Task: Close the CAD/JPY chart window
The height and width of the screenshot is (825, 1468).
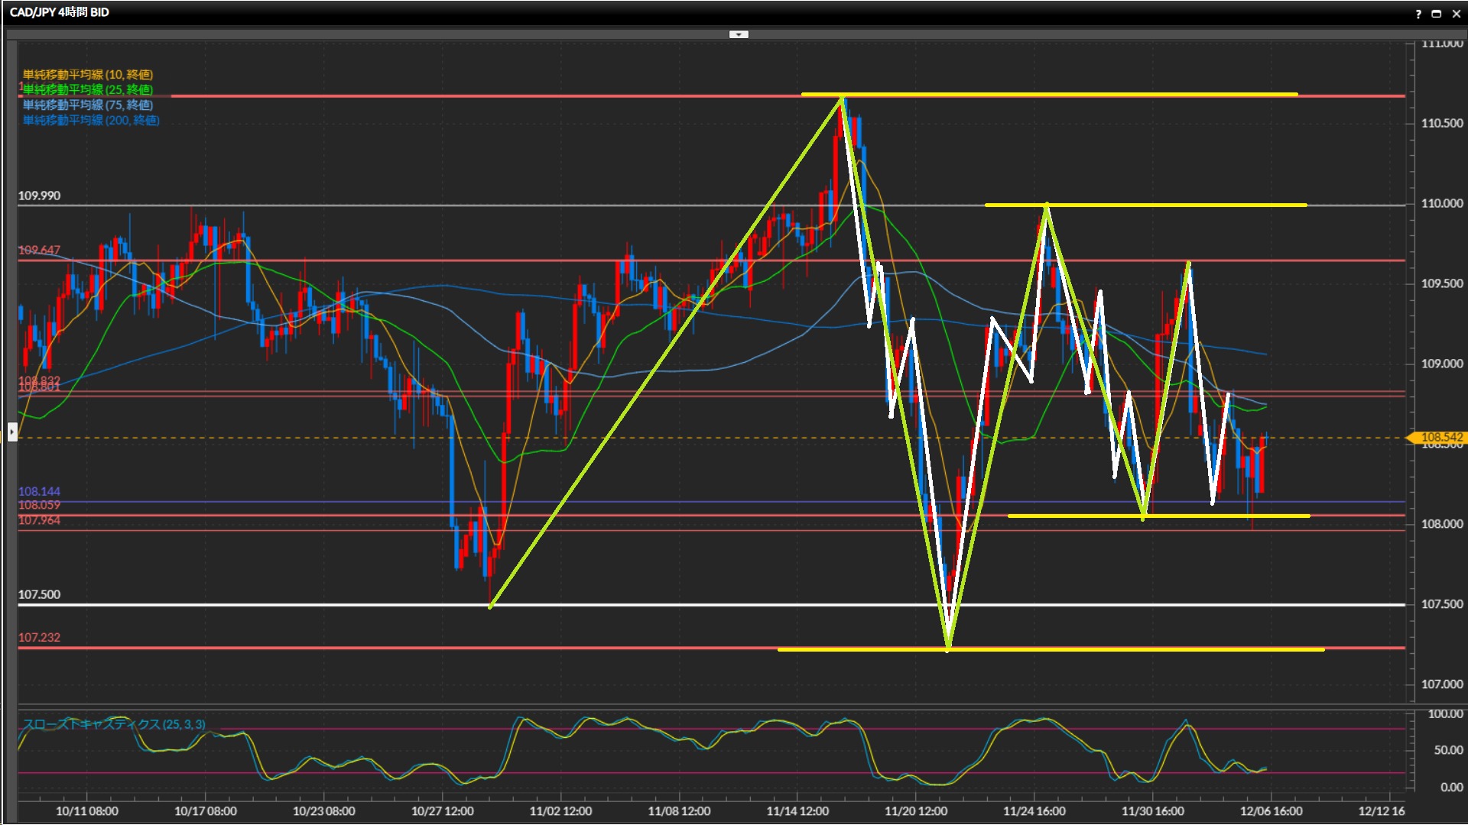Action: point(1456,13)
